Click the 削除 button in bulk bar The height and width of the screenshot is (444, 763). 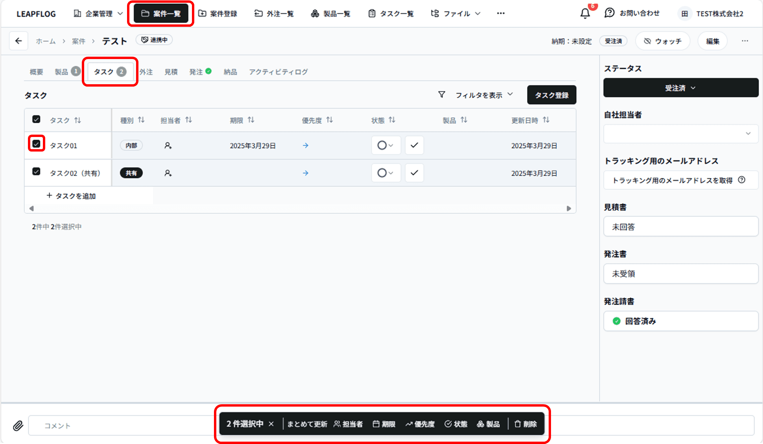coord(526,424)
